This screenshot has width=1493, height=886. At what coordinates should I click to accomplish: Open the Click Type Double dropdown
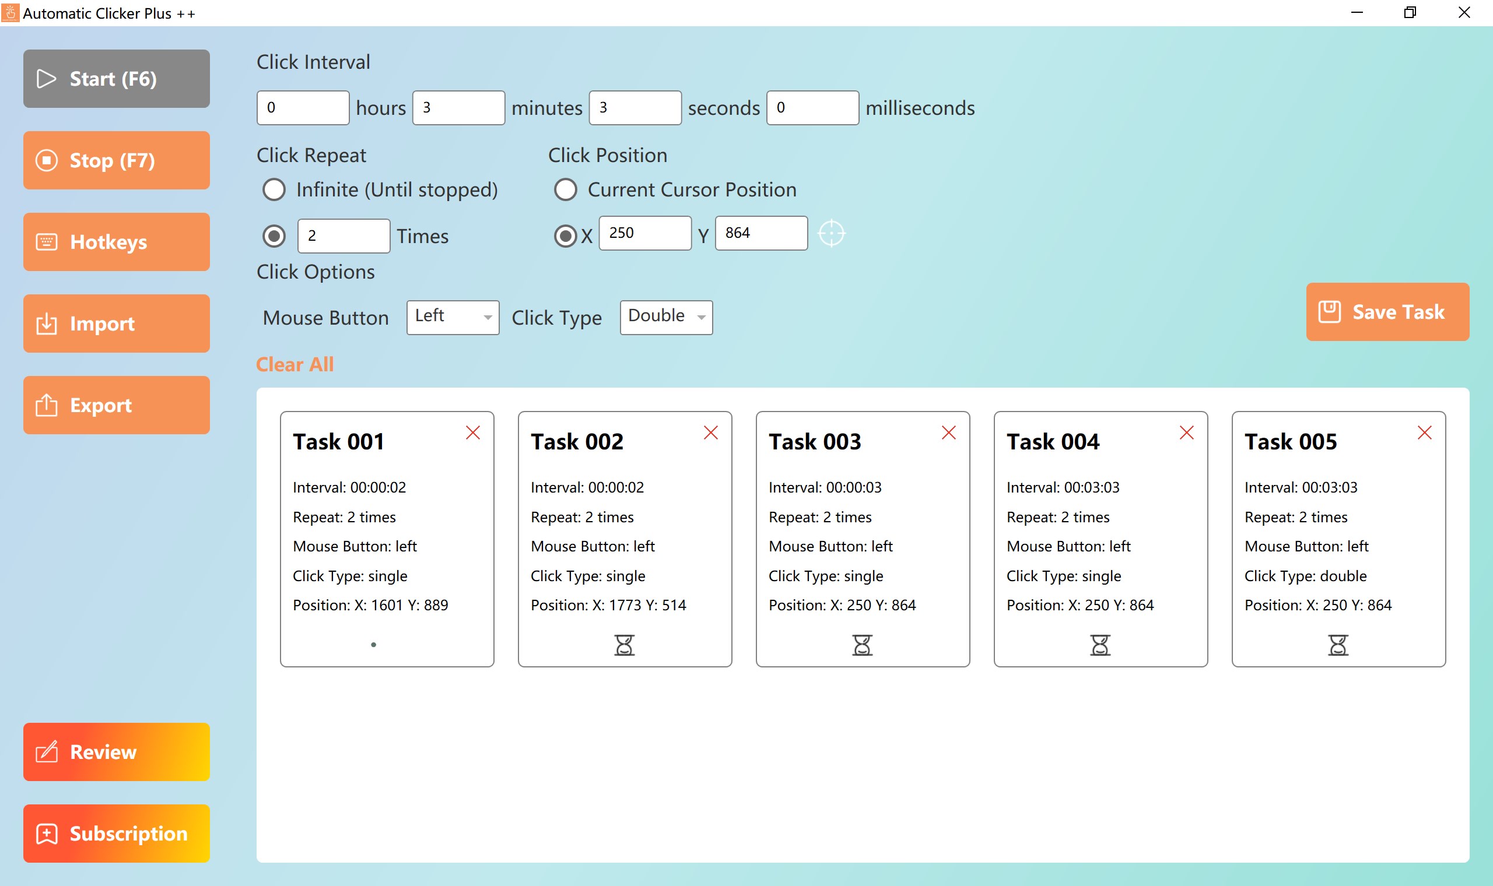click(x=666, y=317)
